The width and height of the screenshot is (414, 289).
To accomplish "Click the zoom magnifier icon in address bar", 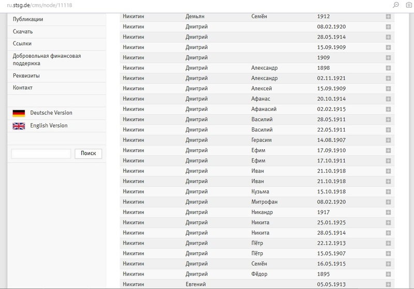I will [x=396, y=5].
